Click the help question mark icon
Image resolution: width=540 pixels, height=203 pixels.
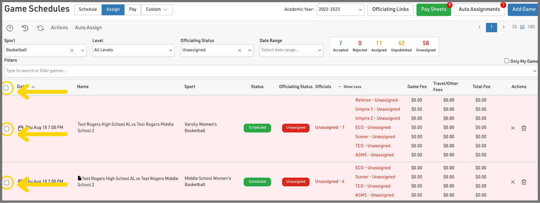[x=10, y=28]
